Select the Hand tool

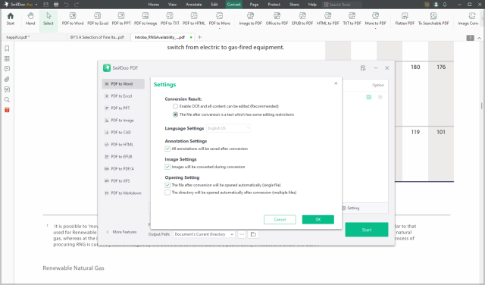coord(30,19)
